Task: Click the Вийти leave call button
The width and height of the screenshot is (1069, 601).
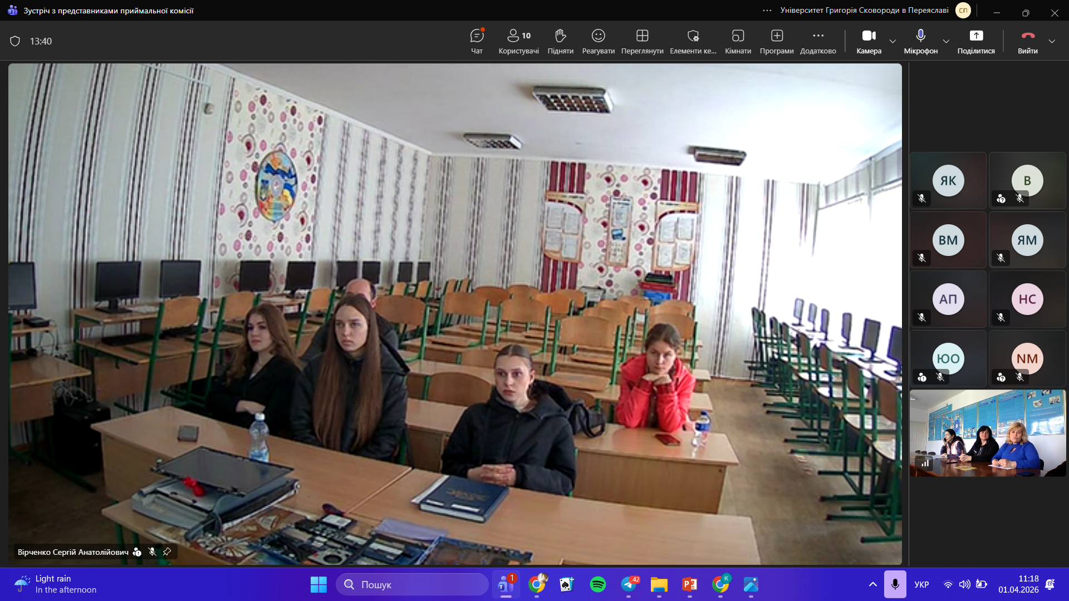Action: (1027, 41)
